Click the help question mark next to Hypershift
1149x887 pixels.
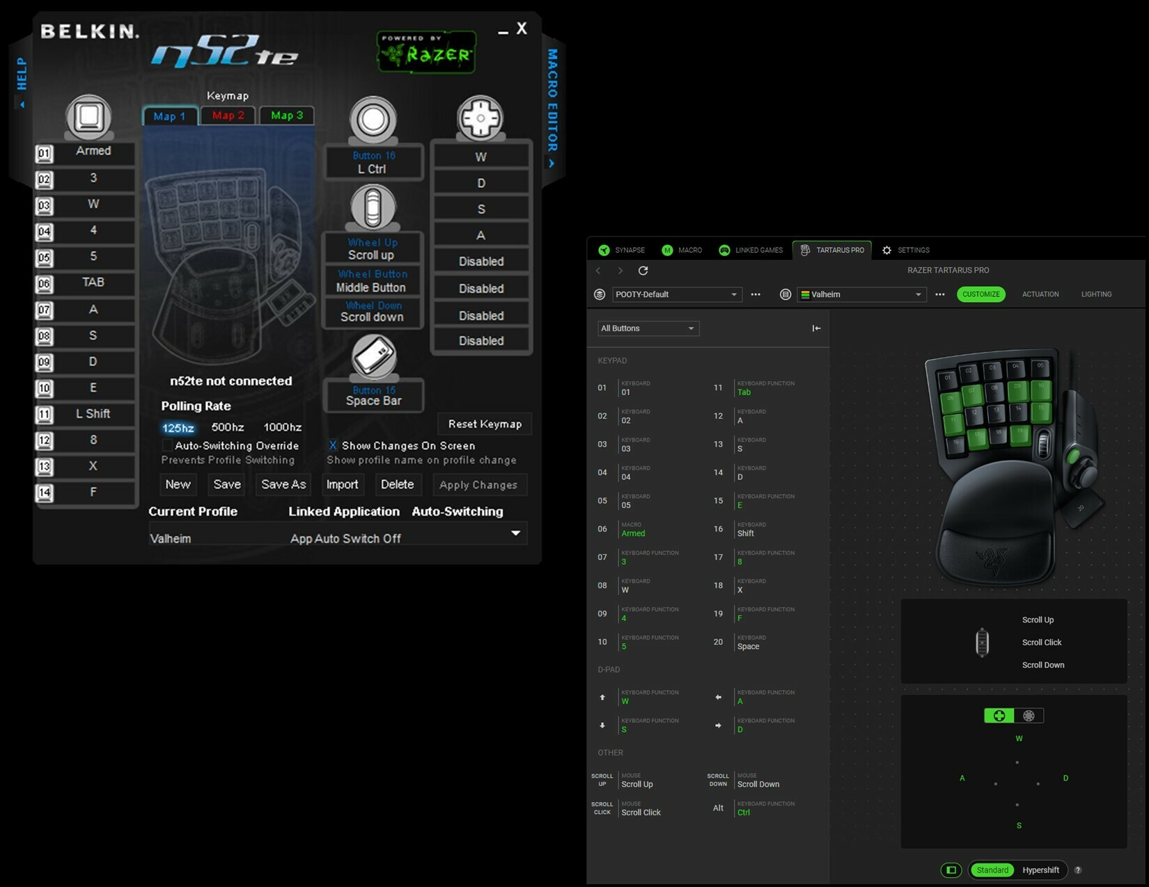1078,870
